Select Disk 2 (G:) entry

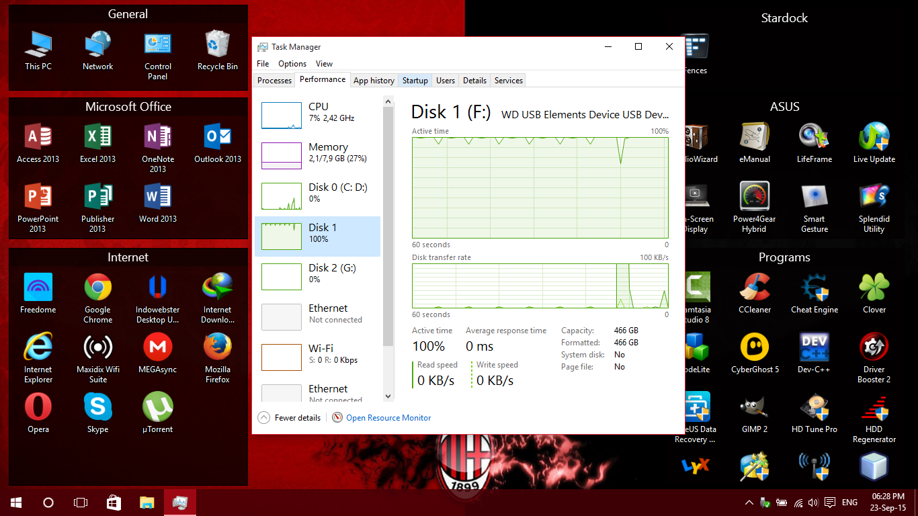[317, 277]
